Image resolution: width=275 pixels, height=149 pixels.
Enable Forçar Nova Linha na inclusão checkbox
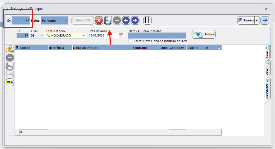point(130,41)
